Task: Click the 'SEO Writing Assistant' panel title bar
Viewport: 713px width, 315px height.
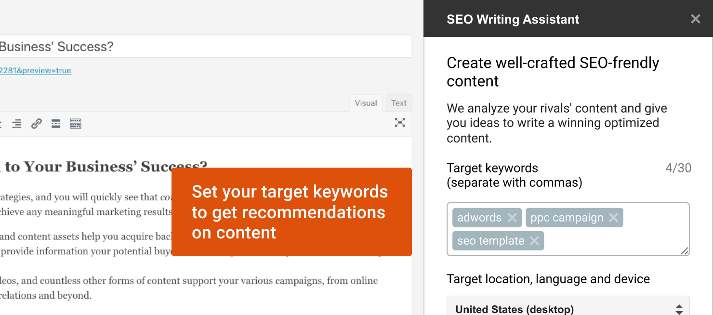Action: pyautogui.click(x=513, y=19)
